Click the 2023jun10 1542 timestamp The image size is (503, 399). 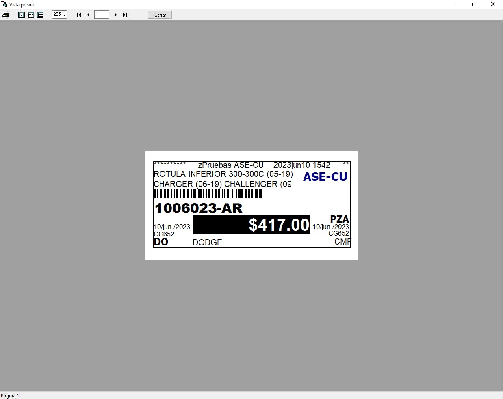click(302, 165)
